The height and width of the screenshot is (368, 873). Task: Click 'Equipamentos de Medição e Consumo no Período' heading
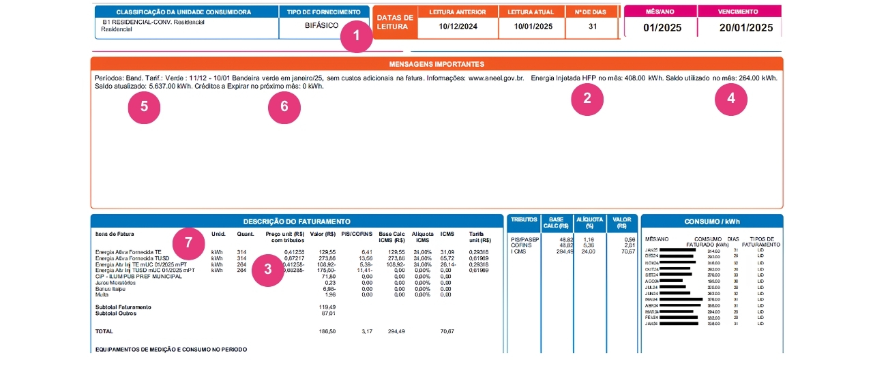[171, 349]
